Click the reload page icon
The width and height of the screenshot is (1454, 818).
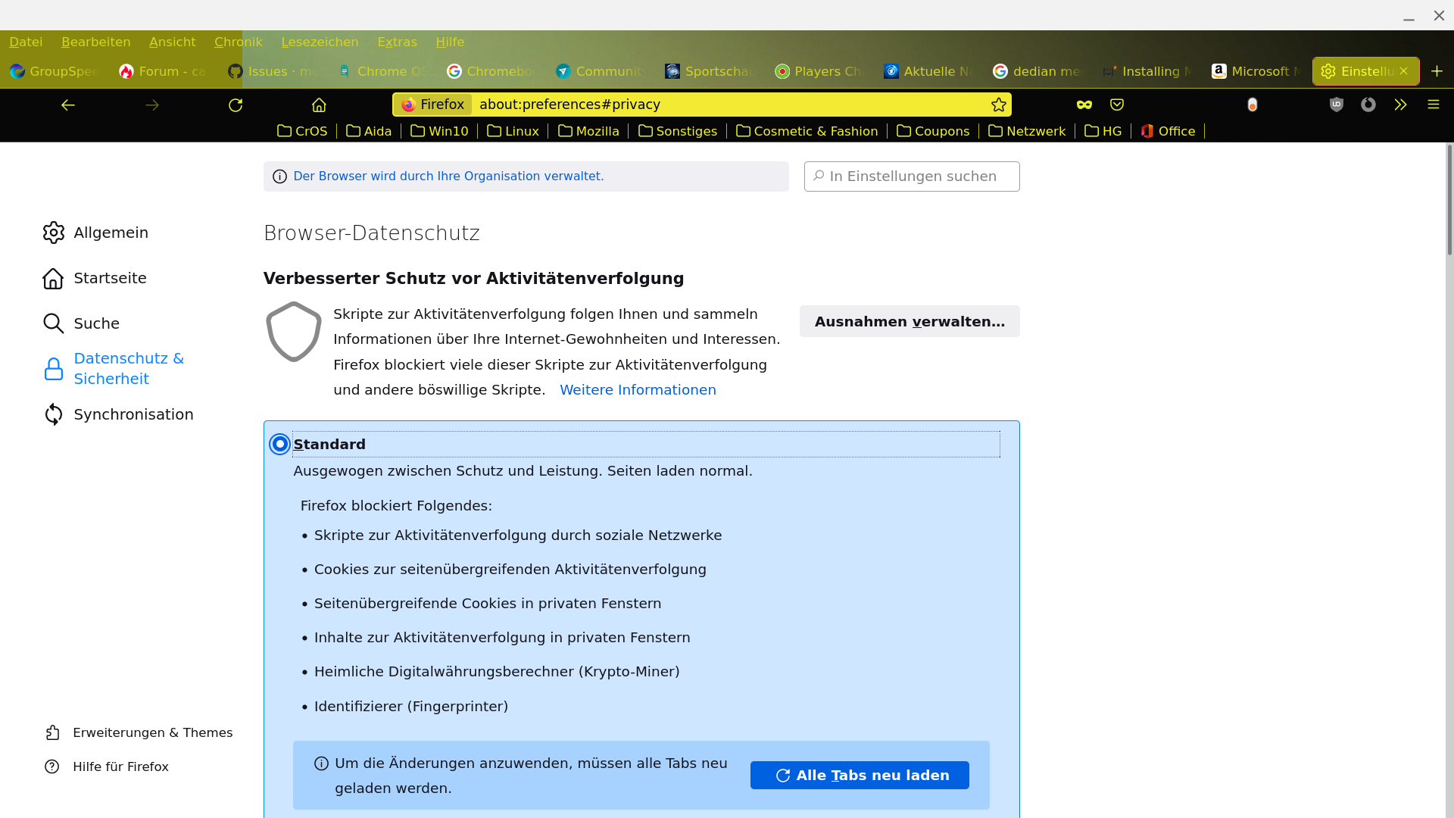point(236,105)
